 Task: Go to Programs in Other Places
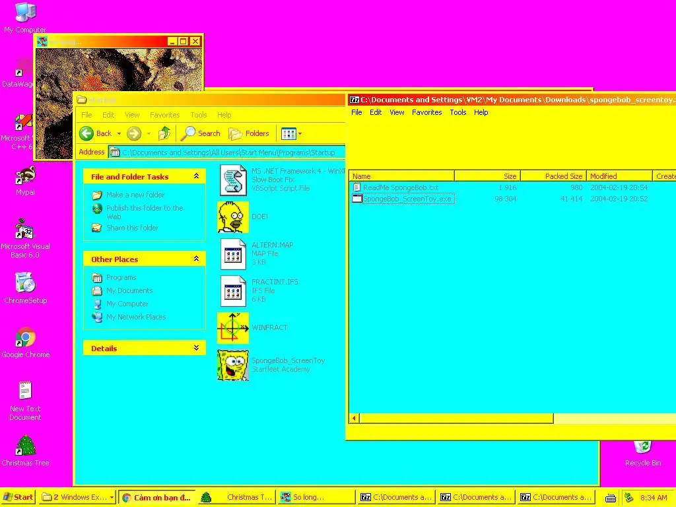pos(121,277)
